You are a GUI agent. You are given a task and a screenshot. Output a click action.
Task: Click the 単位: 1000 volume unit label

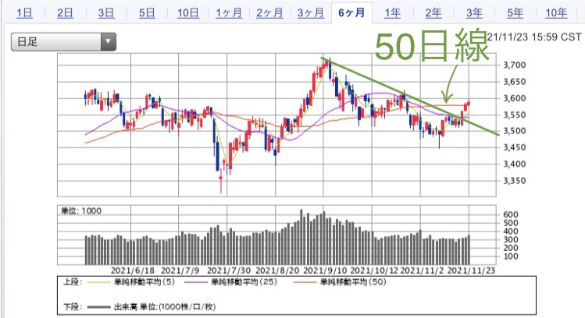tap(81, 211)
